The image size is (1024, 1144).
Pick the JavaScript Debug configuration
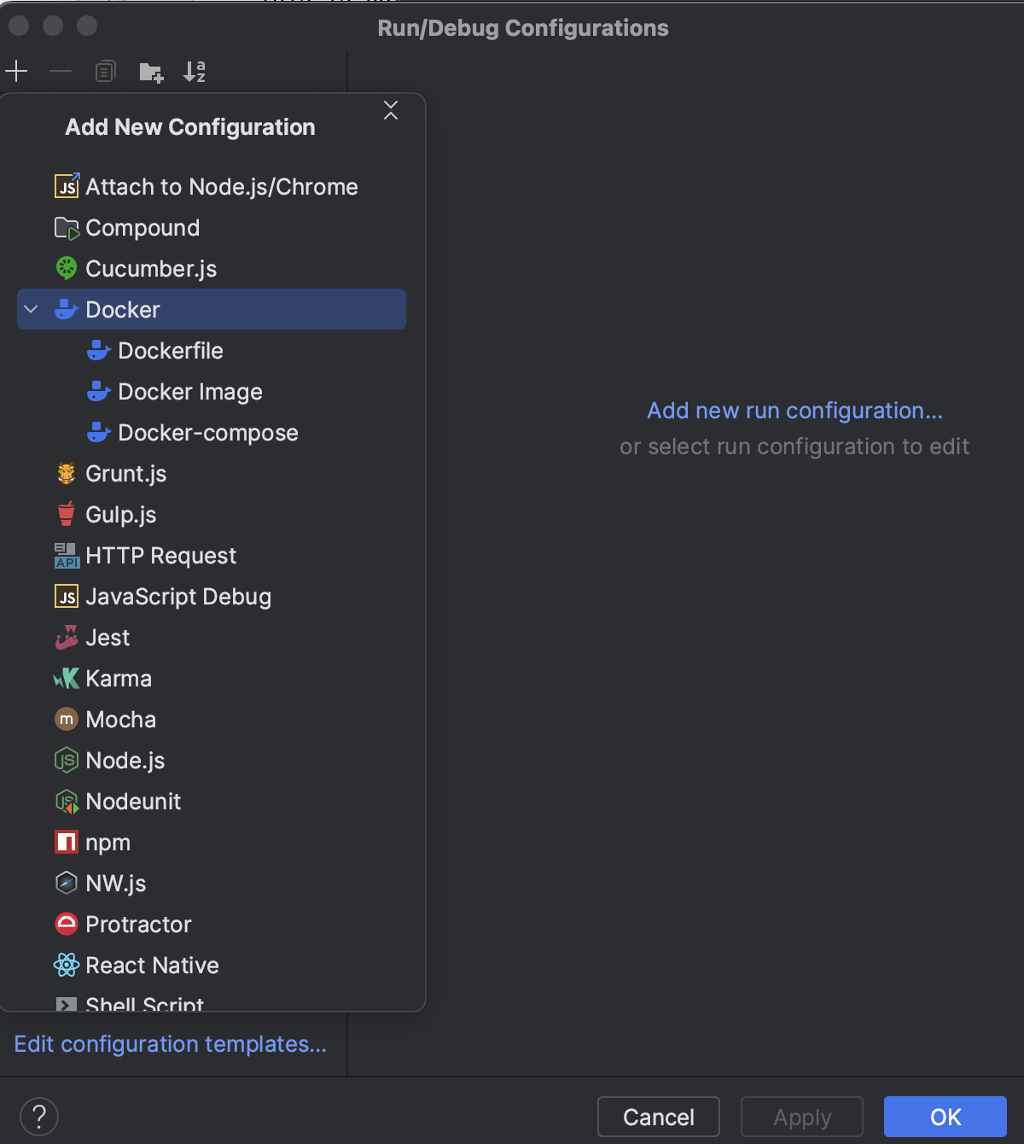[x=177, y=596]
